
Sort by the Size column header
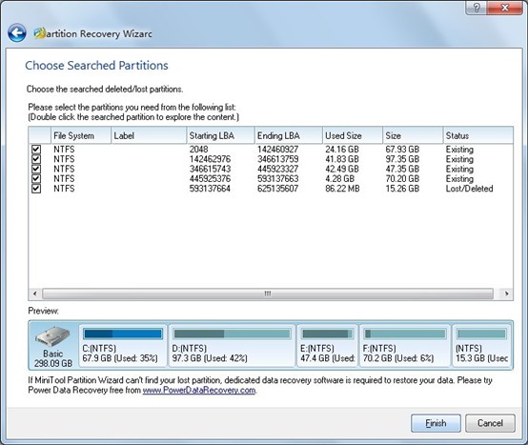tap(413, 135)
